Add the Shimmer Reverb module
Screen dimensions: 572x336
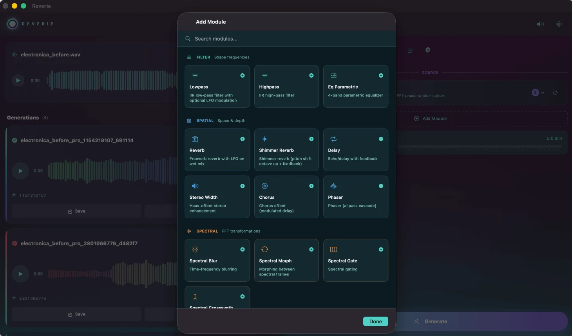tap(311, 139)
